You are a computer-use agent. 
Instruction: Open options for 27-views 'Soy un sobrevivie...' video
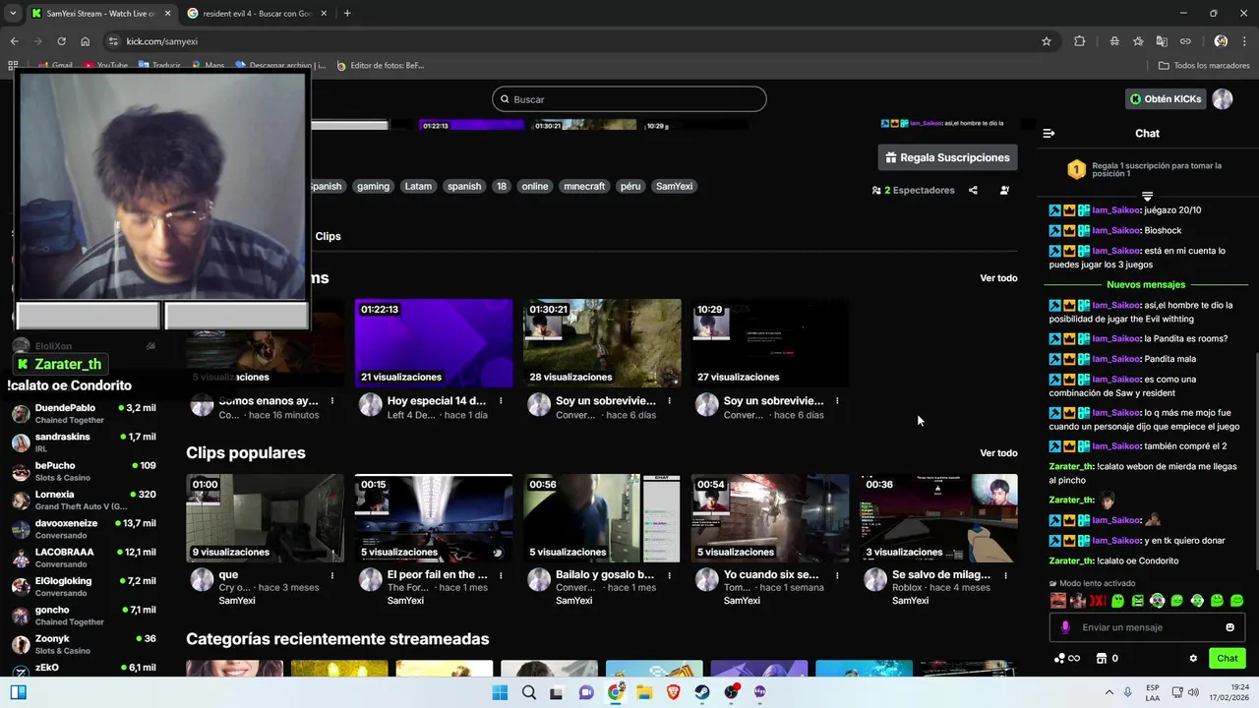click(x=837, y=401)
